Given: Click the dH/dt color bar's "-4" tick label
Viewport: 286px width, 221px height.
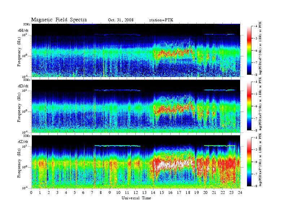Looking at the screenshot, I should [256, 26].
